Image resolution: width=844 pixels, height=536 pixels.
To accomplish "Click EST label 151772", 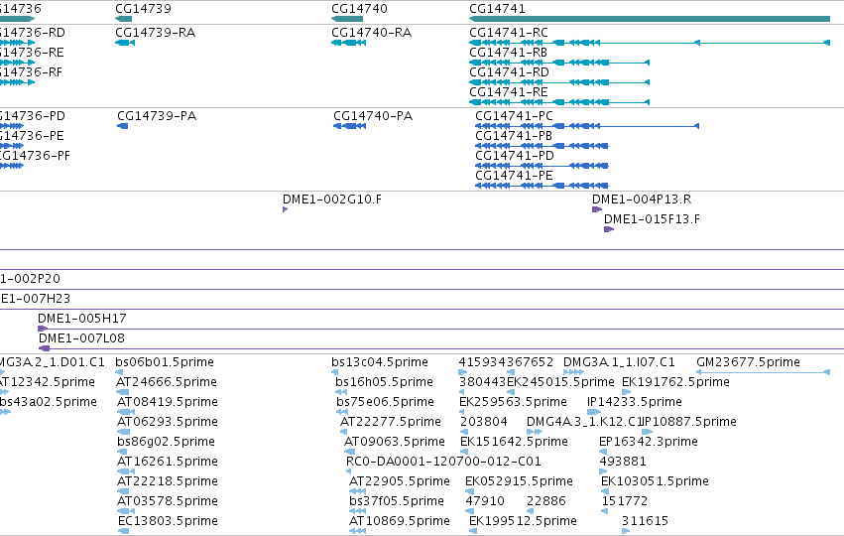I will coord(625,501).
